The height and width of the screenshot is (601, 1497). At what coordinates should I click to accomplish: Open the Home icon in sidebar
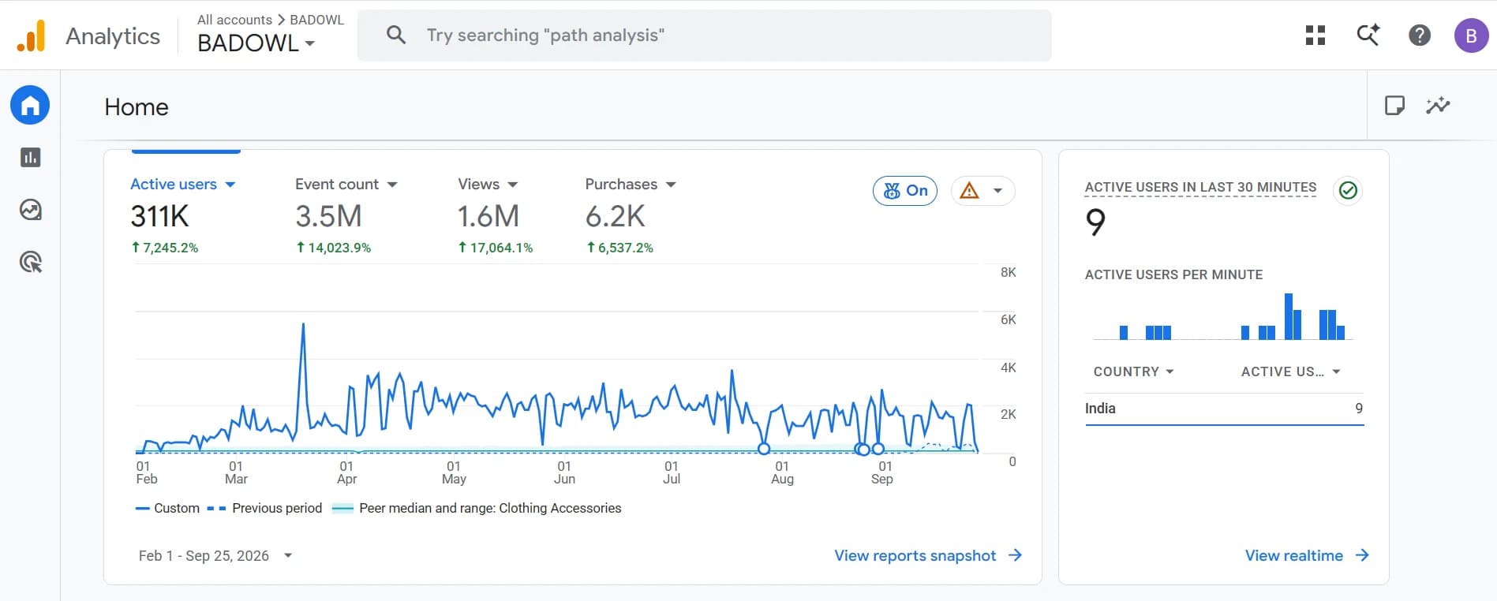pos(30,105)
